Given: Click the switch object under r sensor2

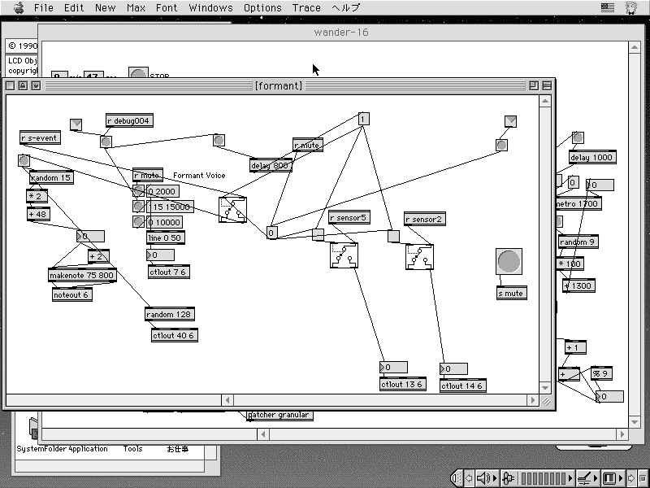Looking at the screenshot, I should pos(419,257).
